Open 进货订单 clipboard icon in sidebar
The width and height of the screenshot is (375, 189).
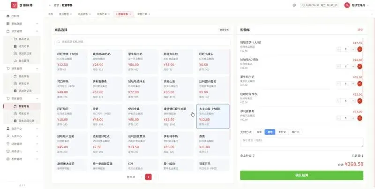click(x=15, y=46)
